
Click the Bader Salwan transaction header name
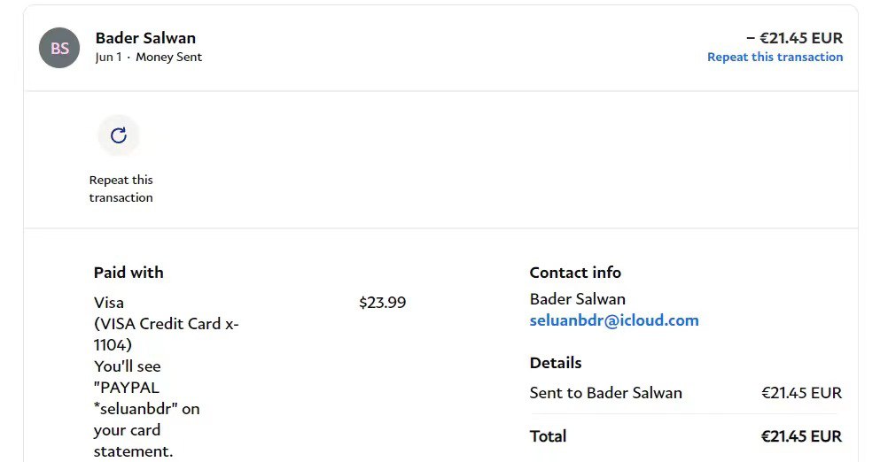pyautogui.click(x=145, y=38)
